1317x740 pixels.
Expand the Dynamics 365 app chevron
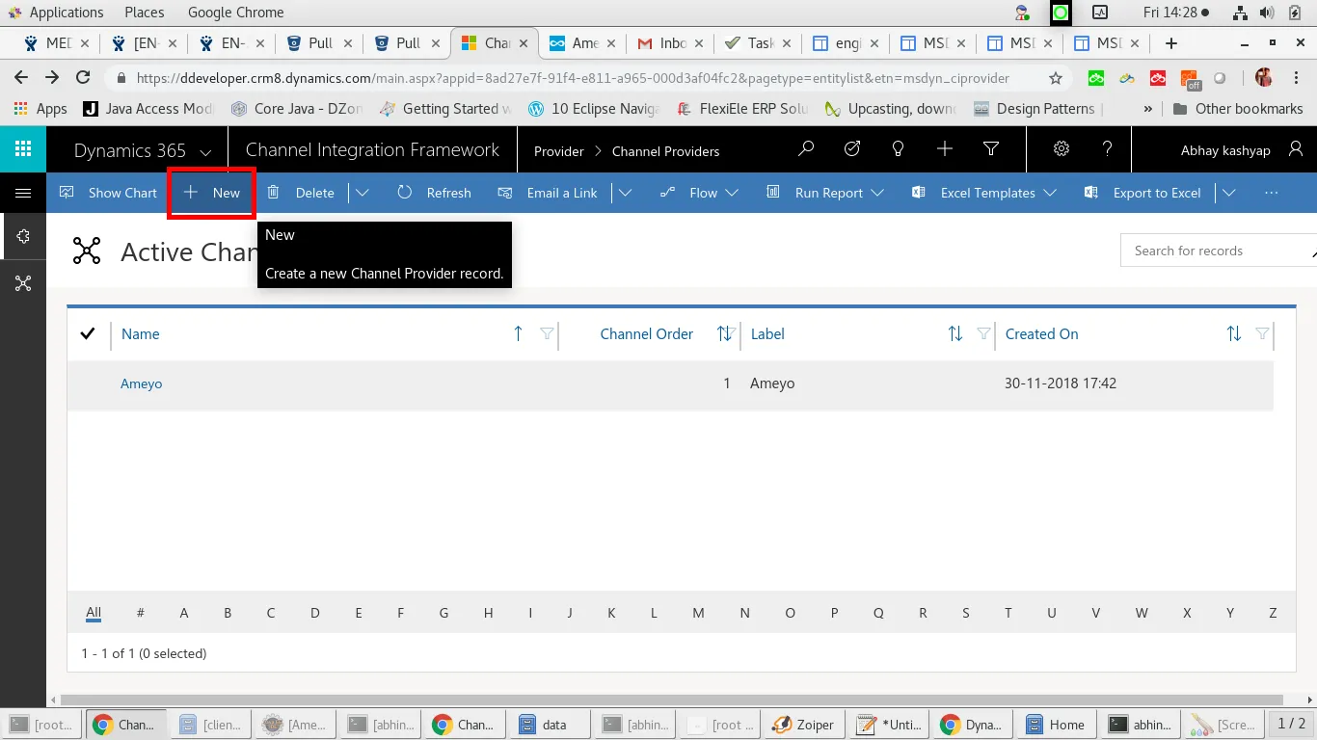pyautogui.click(x=205, y=151)
